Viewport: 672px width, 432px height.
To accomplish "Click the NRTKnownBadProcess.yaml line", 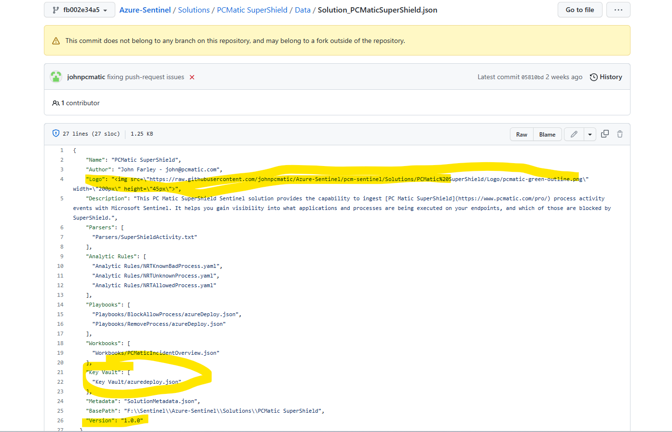I will coord(157,266).
